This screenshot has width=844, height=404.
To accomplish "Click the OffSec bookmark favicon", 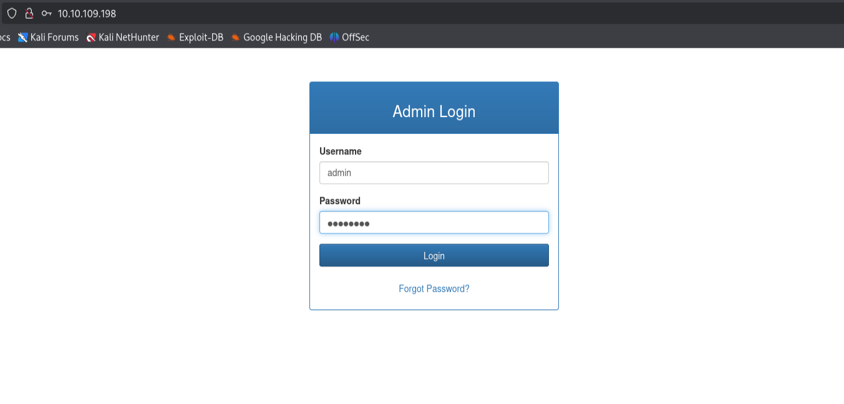I will coord(334,37).
